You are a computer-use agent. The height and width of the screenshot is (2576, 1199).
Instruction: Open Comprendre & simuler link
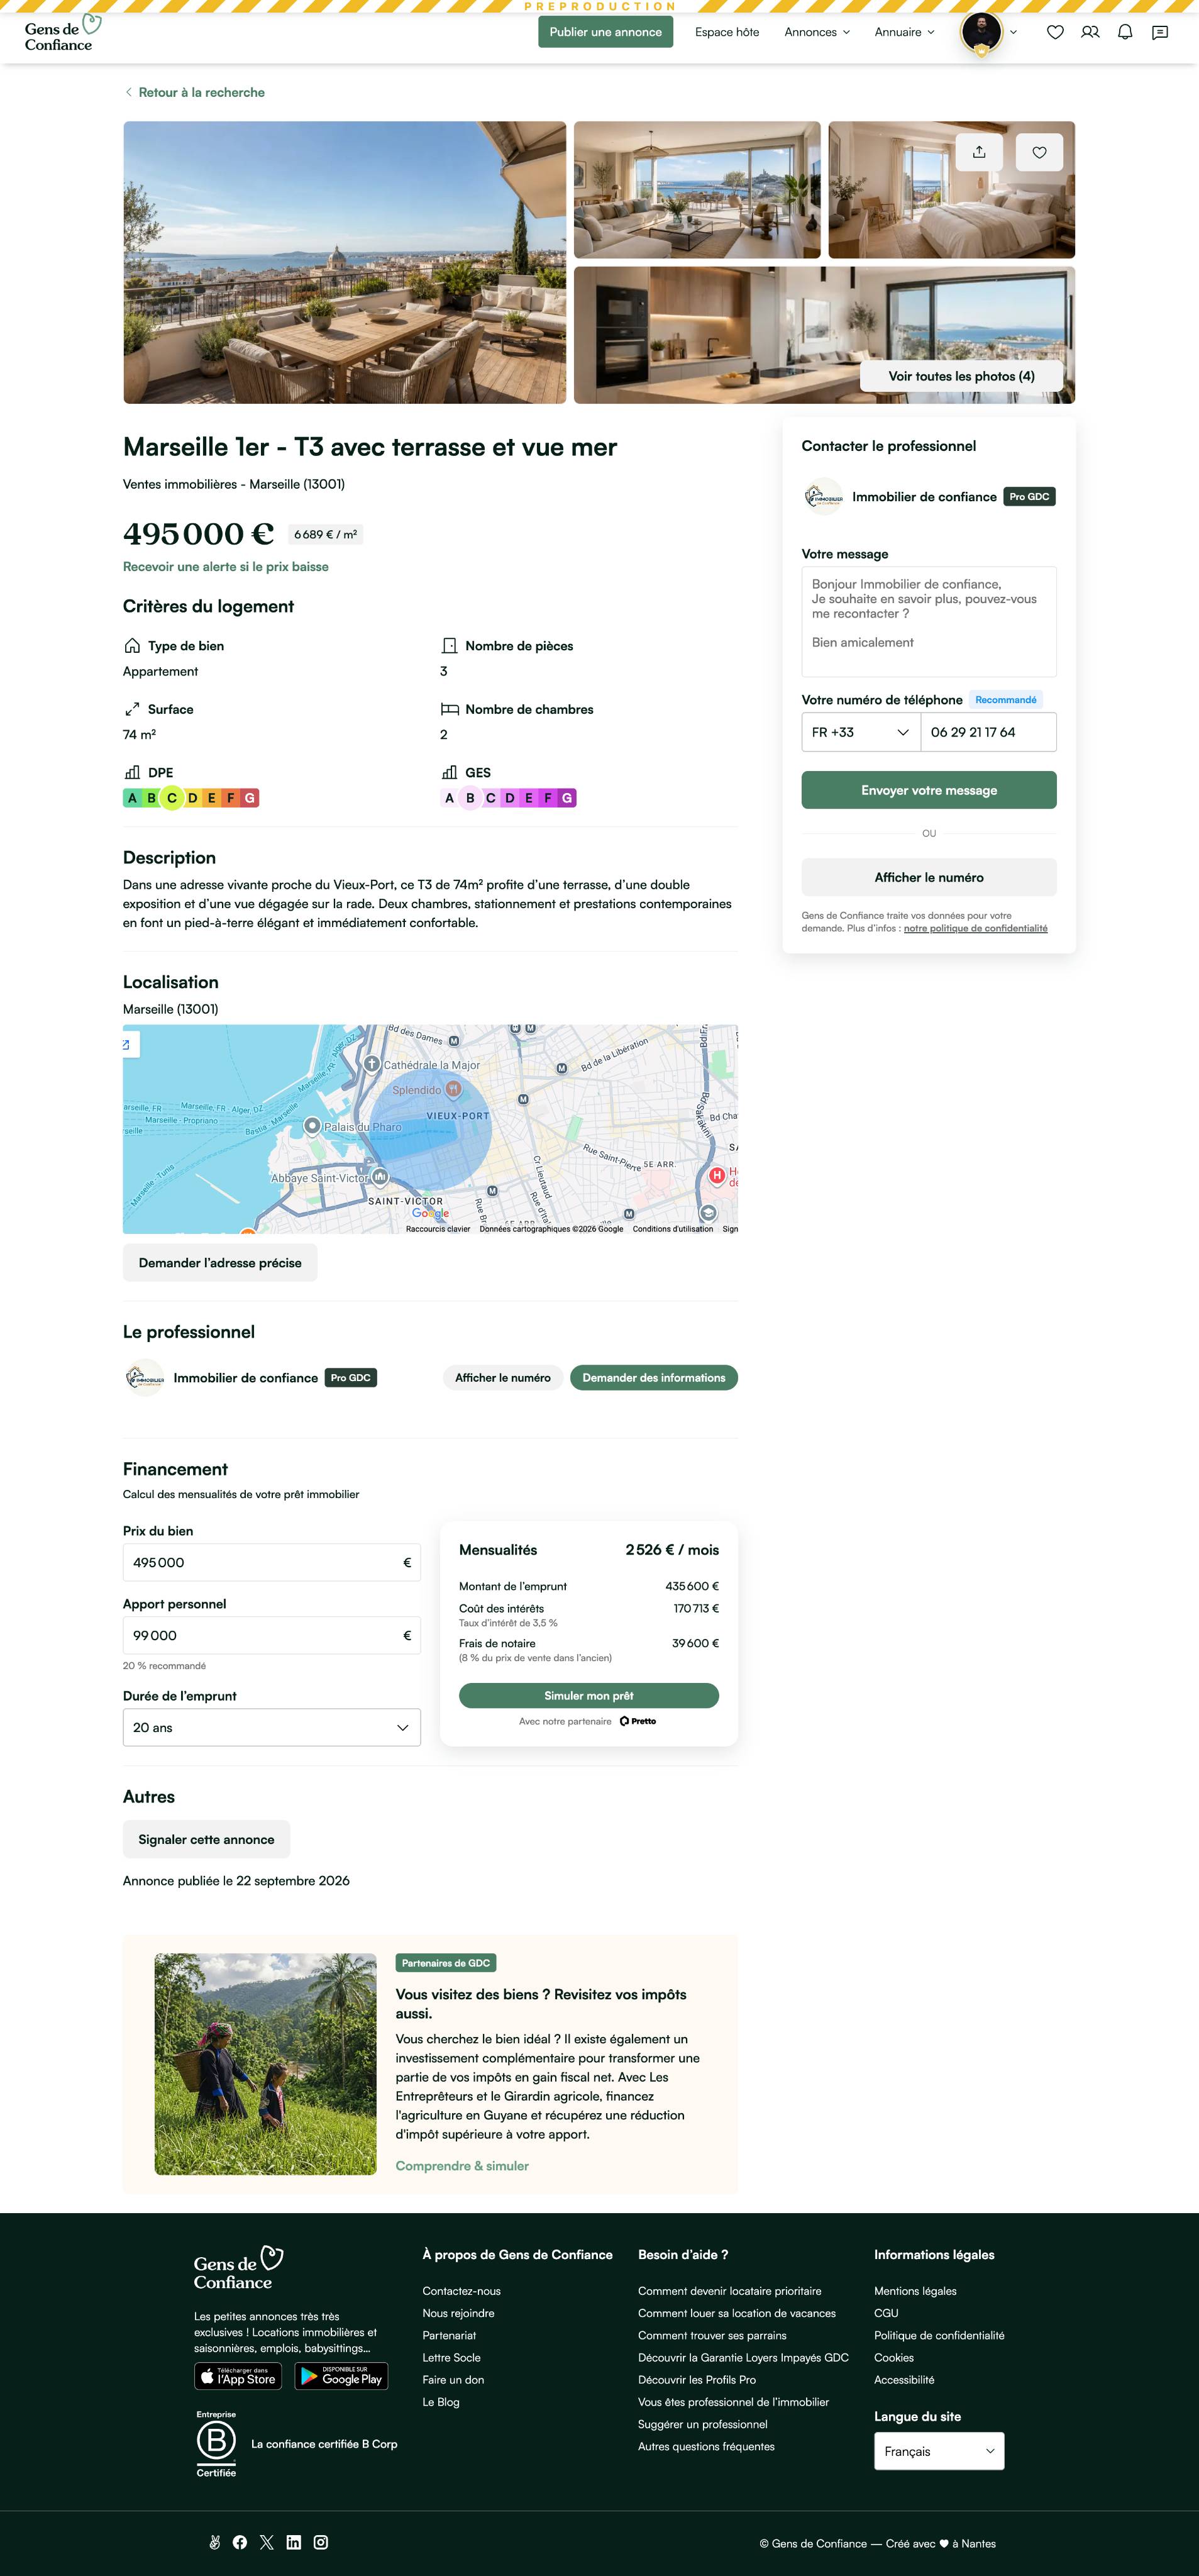click(x=462, y=2165)
